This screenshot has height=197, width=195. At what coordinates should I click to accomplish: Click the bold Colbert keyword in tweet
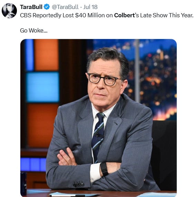tap(124, 15)
